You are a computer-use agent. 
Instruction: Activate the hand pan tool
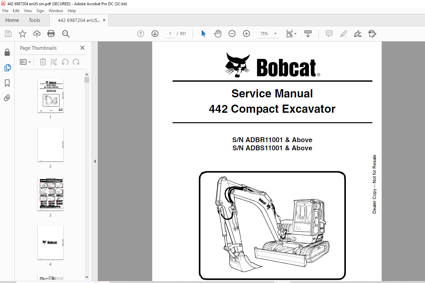click(218, 34)
